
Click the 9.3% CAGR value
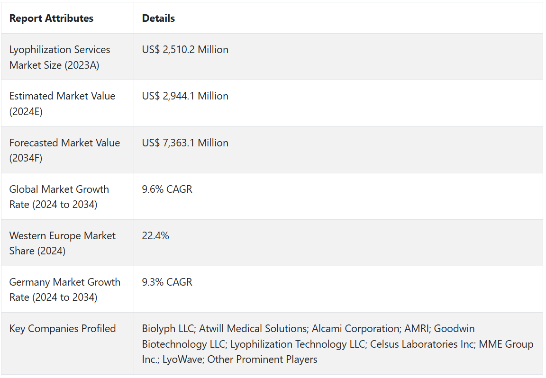(167, 282)
